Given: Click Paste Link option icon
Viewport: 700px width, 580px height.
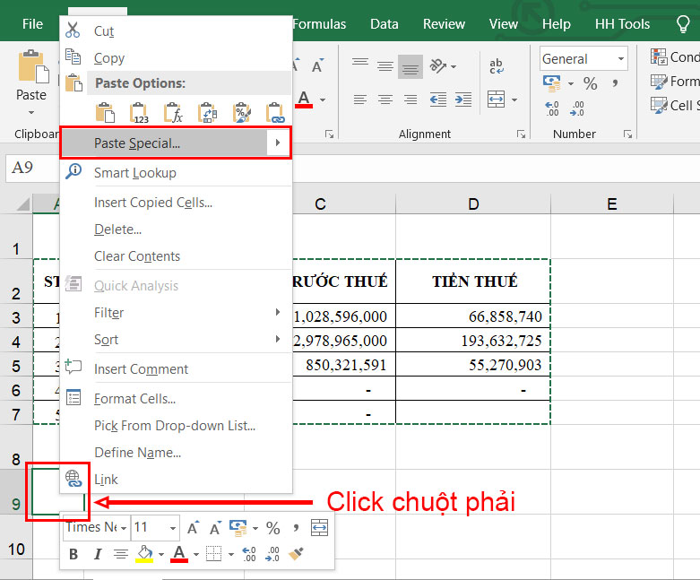Looking at the screenshot, I should (x=275, y=113).
